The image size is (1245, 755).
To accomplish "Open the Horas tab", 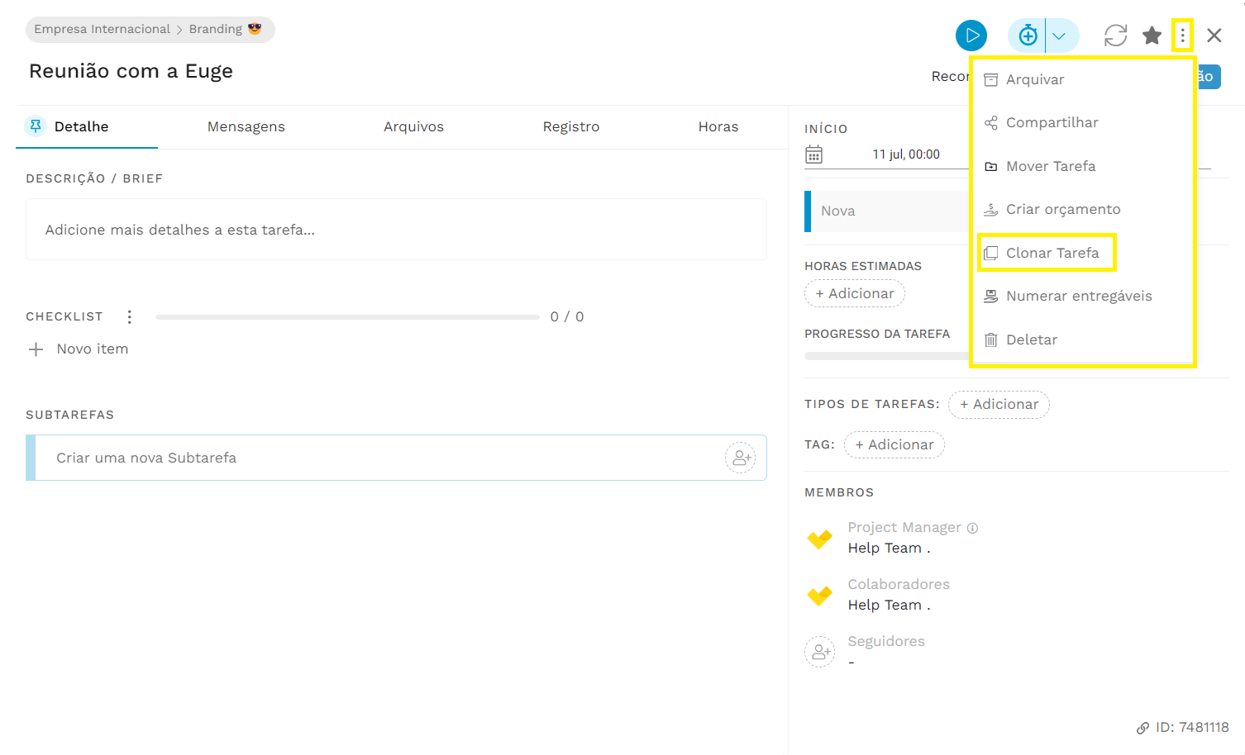I will coord(718,126).
